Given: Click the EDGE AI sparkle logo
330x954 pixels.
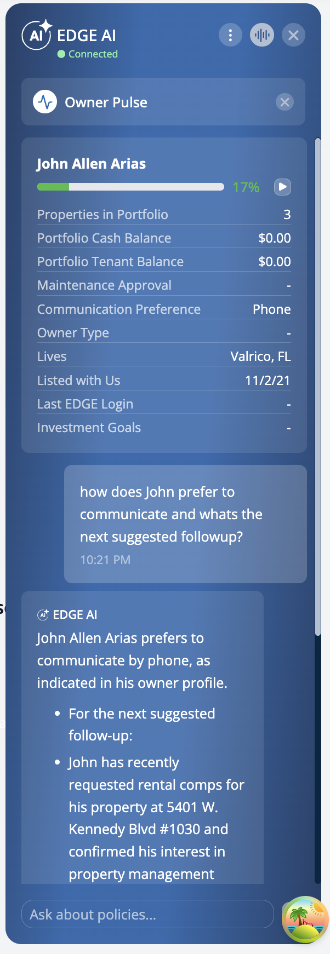Looking at the screenshot, I should pos(37,35).
